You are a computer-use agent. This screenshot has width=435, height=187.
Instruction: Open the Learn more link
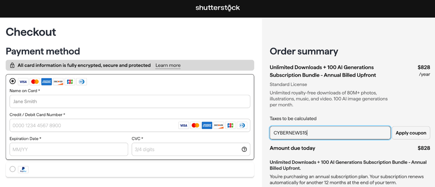[168, 65]
